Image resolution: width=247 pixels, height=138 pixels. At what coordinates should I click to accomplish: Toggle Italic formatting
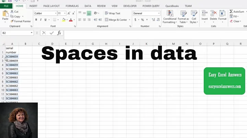tap(40, 20)
